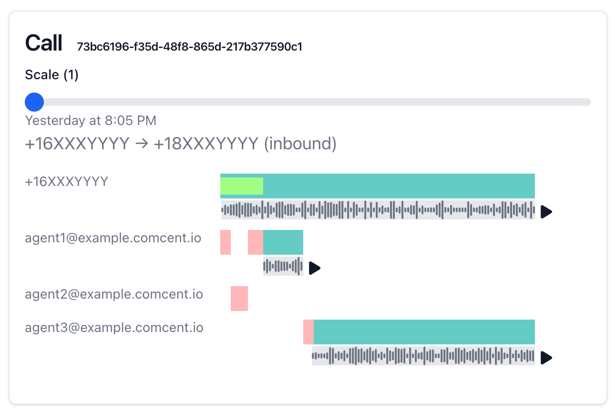615x415 pixels.
Task: Click agent1's second pink ringing segment
Action: 256,242
